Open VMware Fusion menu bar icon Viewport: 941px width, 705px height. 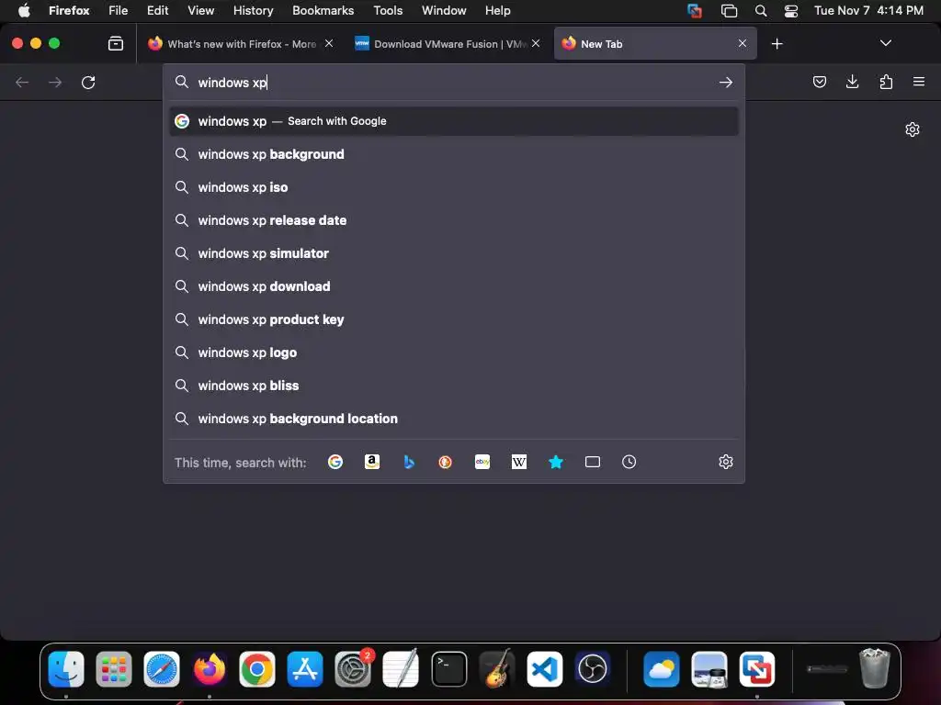[x=695, y=10]
